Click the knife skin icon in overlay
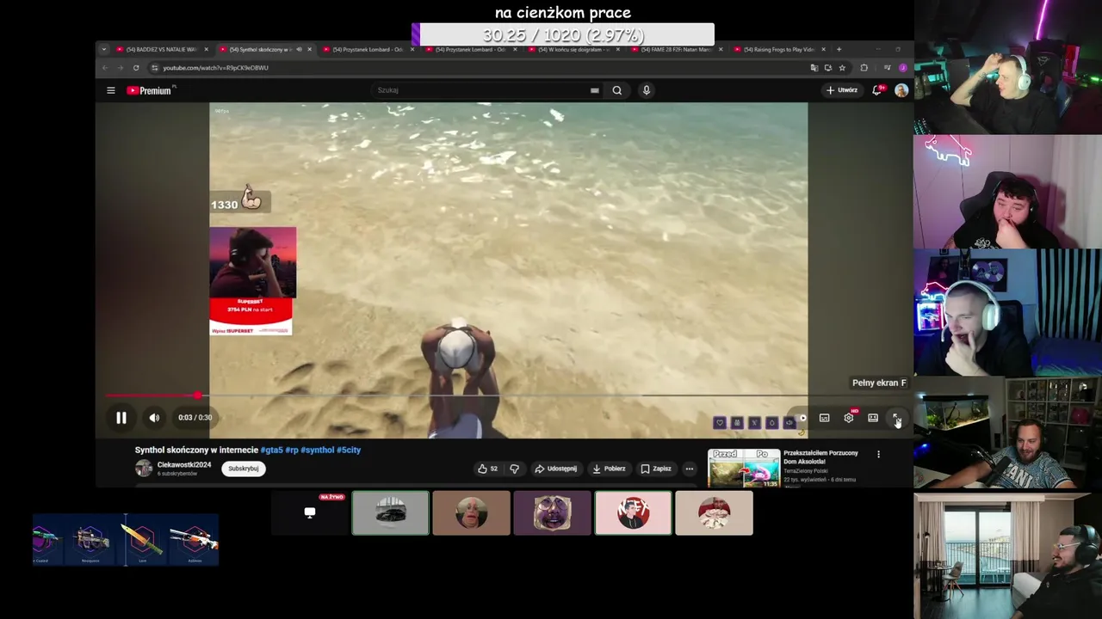1102x619 pixels. click(x=142, y=541)
